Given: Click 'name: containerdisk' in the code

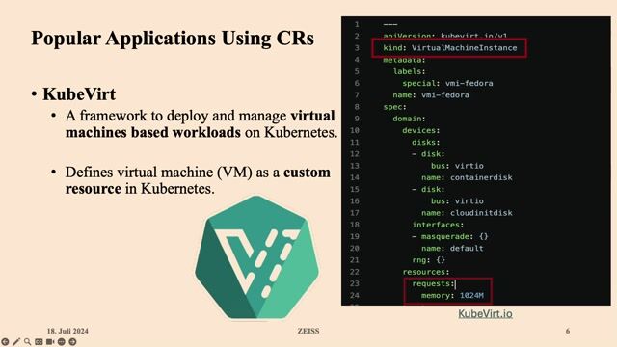Looking at the screenshot, I should 467,177.
